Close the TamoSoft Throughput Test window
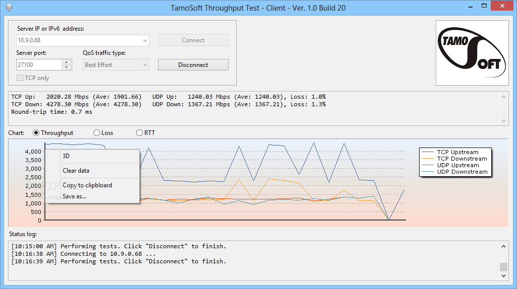517x289 pixels. click(x=502, y=6)
